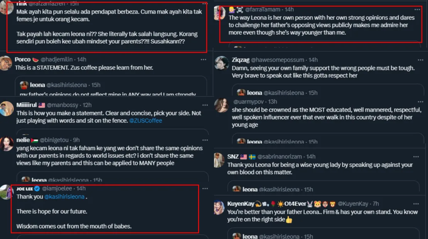Open nelie's profile by display name

pos(23,140)
